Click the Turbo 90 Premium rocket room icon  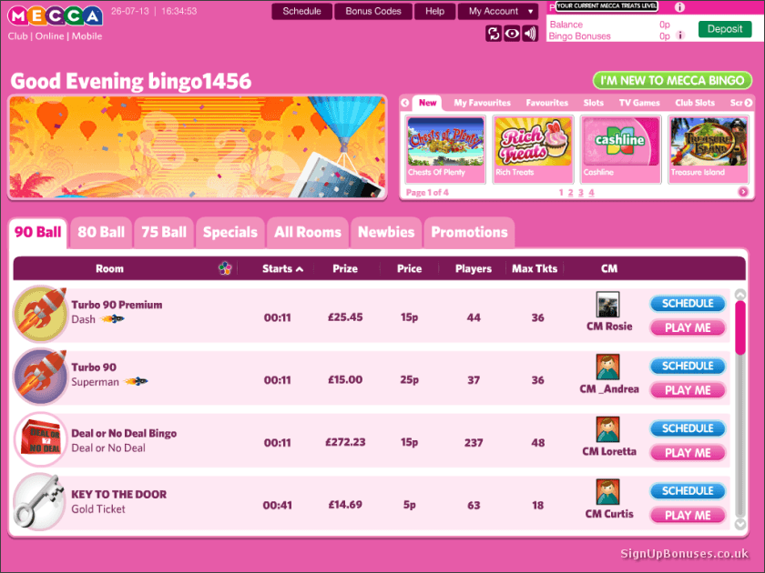[40, 313]
